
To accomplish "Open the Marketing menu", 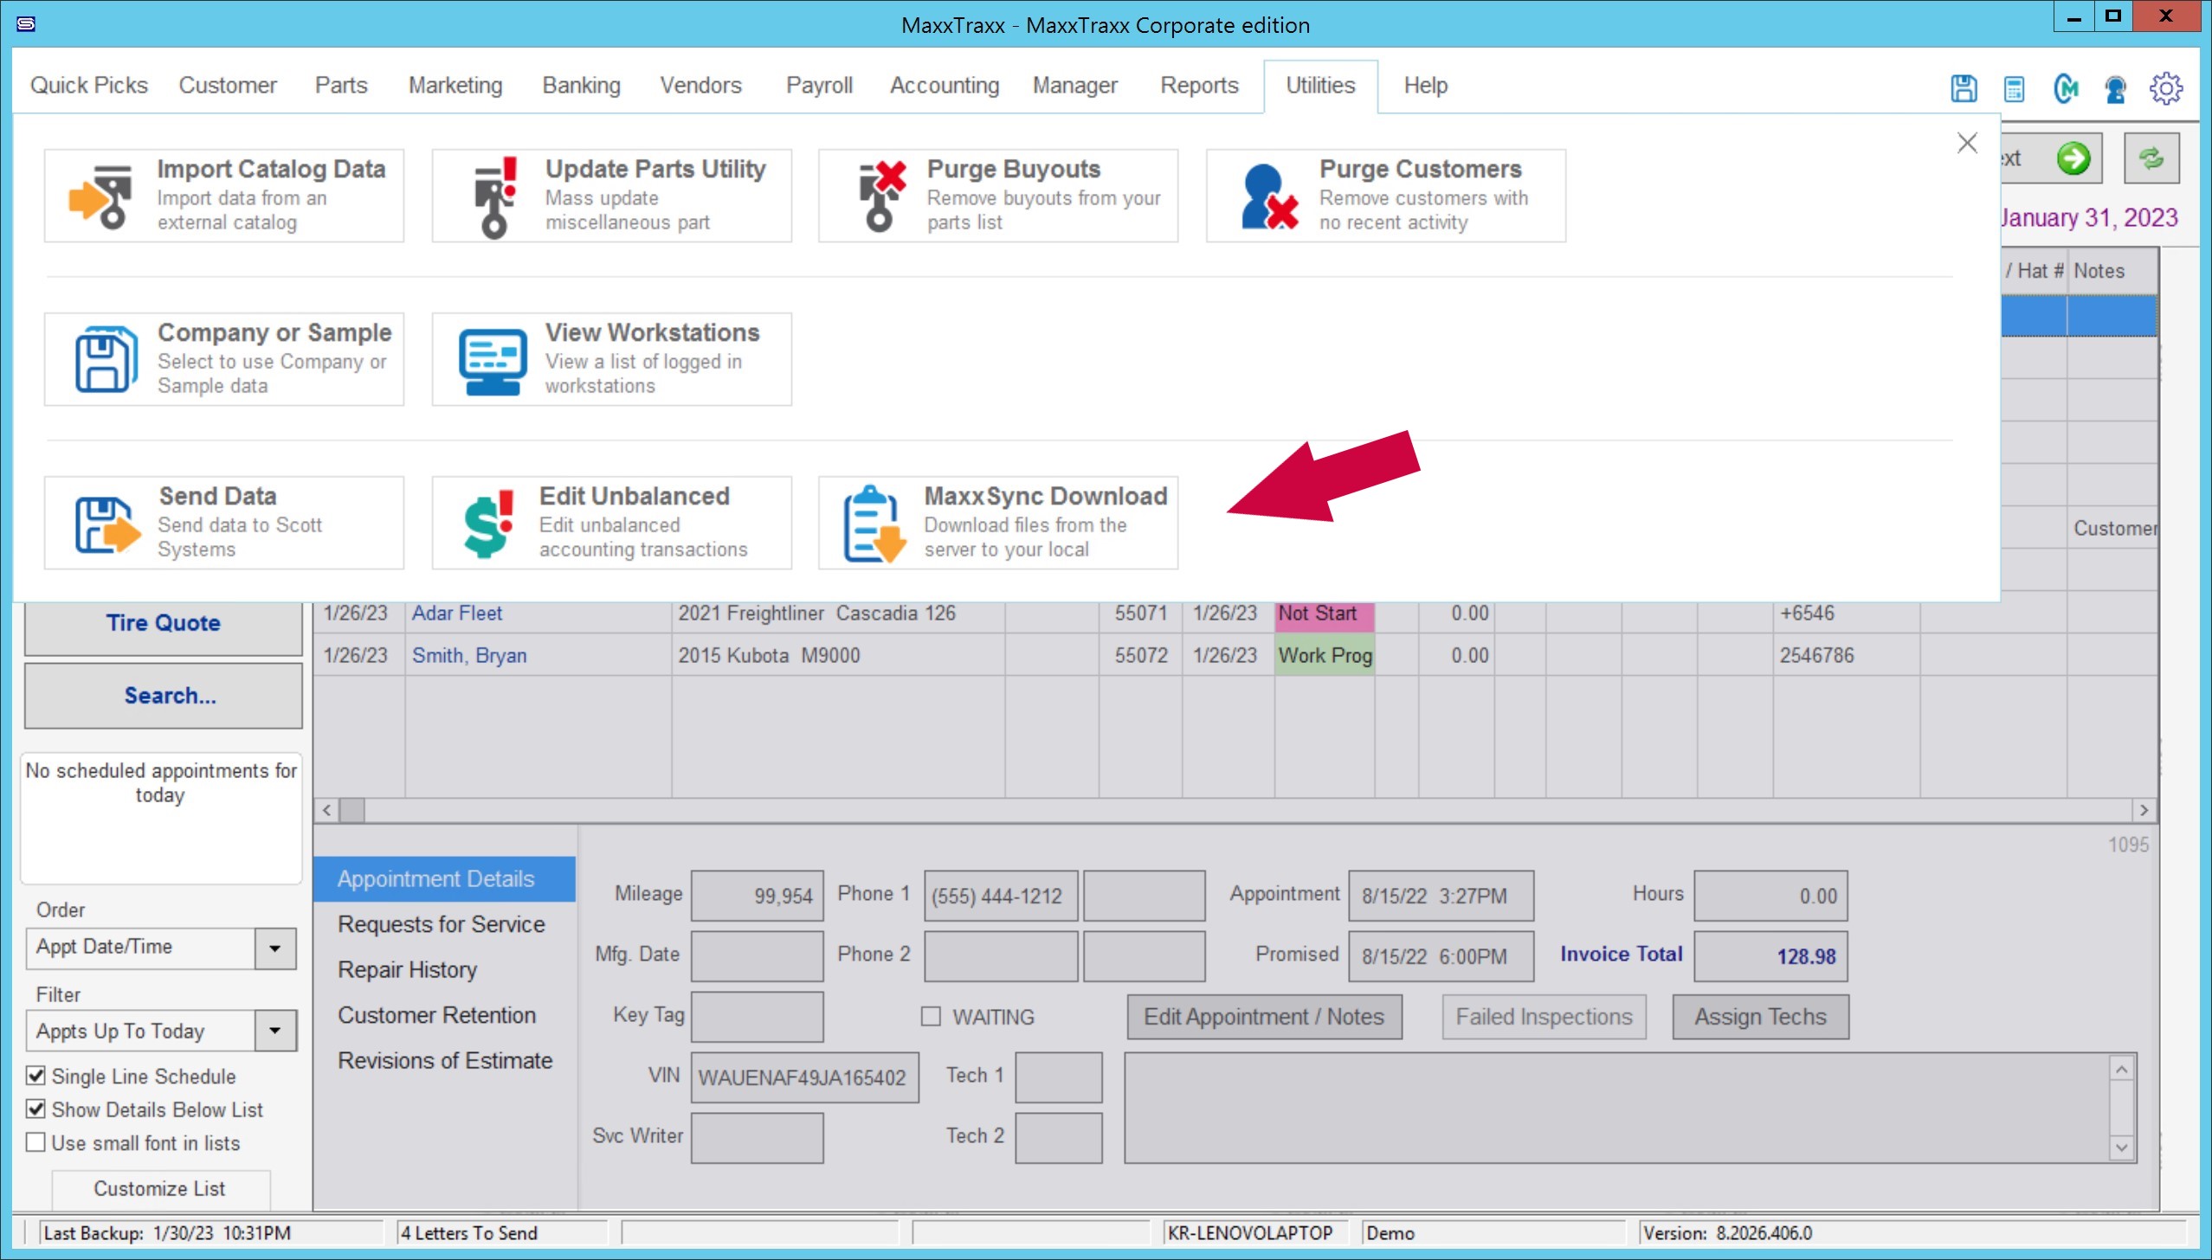I will [455, 86].
